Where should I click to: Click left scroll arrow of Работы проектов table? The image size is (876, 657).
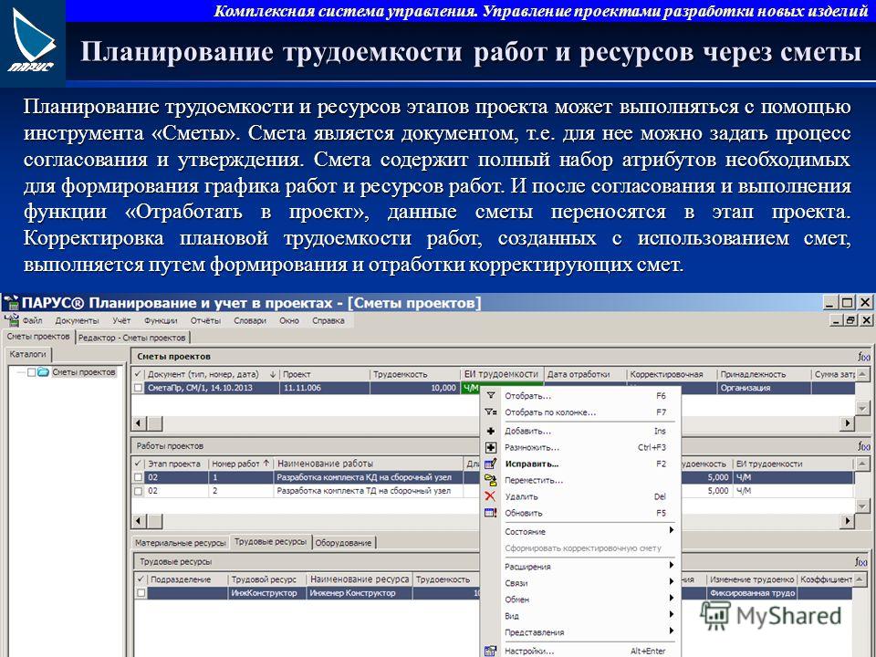click(139, 521)
